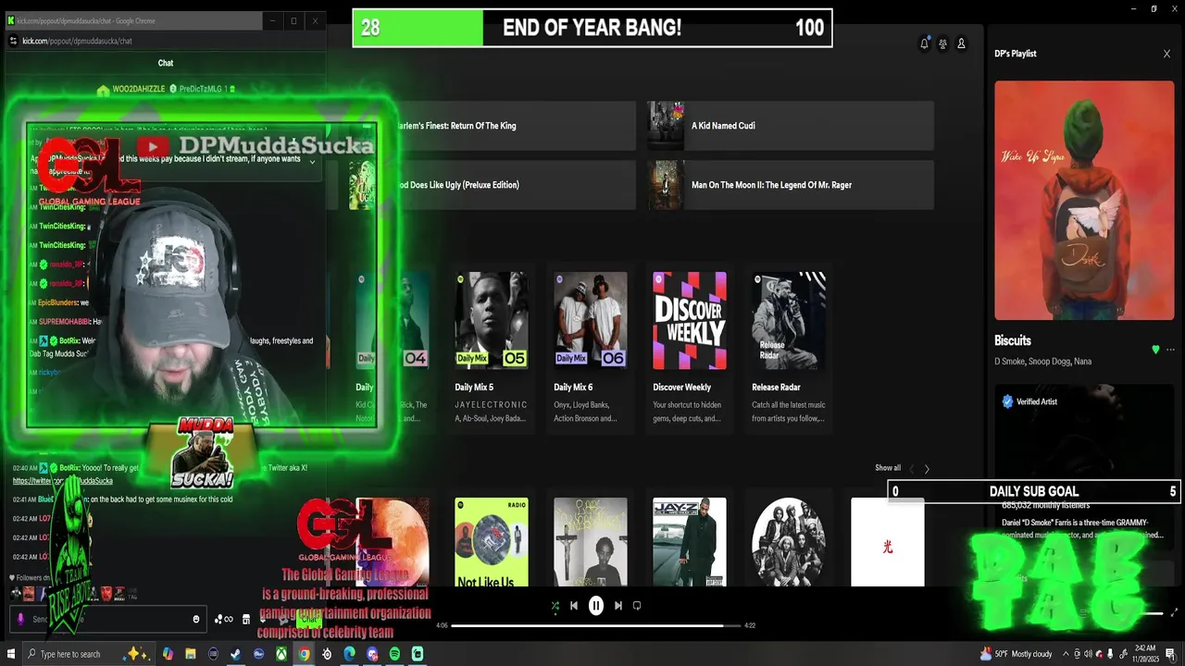This screenshot has width=1185, height=666.
Task: Open the Windows Start menu
Action: tap(11, 654)
